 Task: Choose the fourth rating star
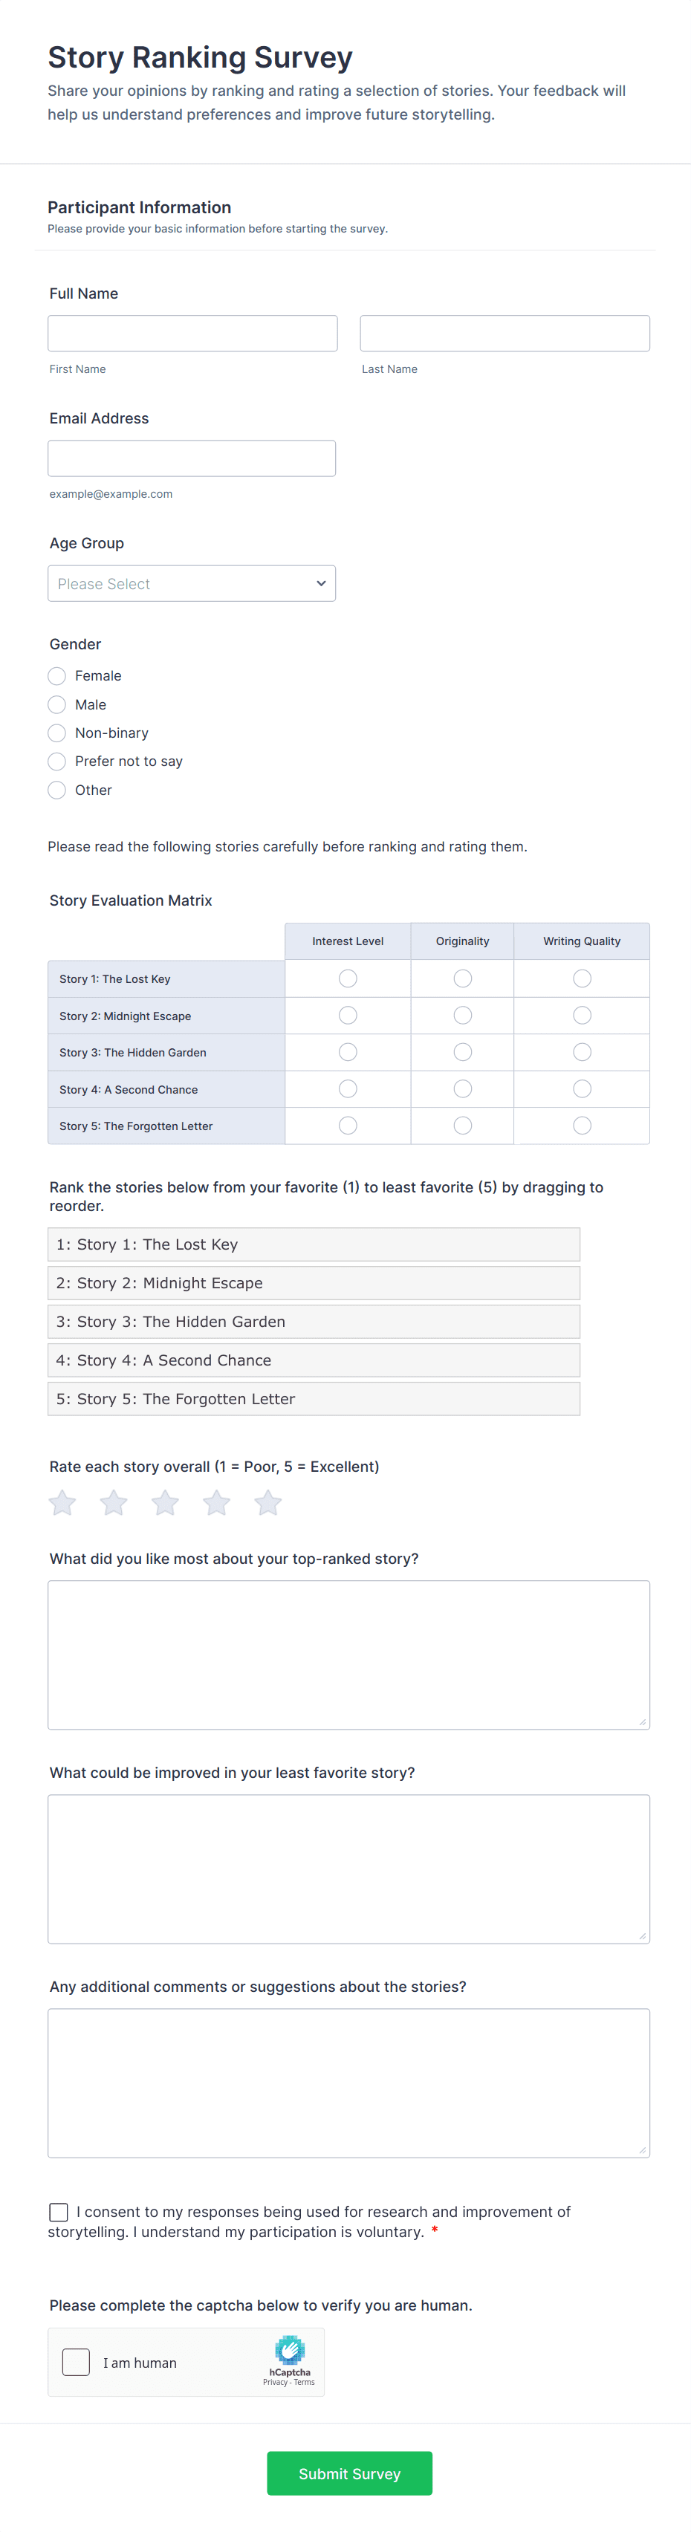(216, 1503)
